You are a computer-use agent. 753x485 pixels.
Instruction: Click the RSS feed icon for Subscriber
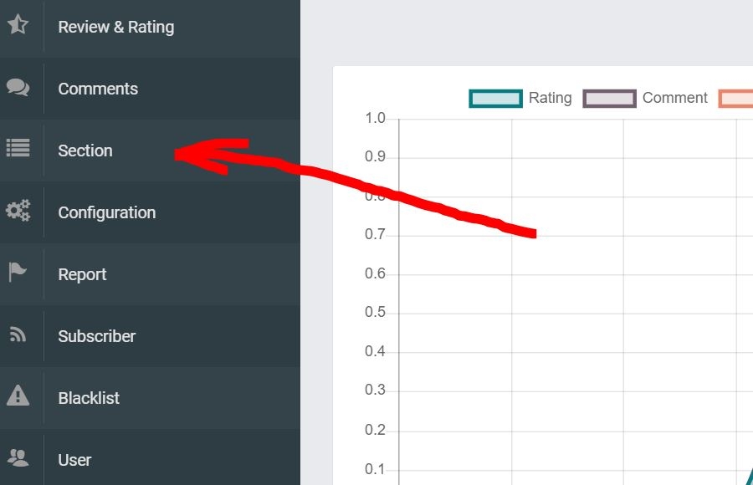tap(18, 335)
